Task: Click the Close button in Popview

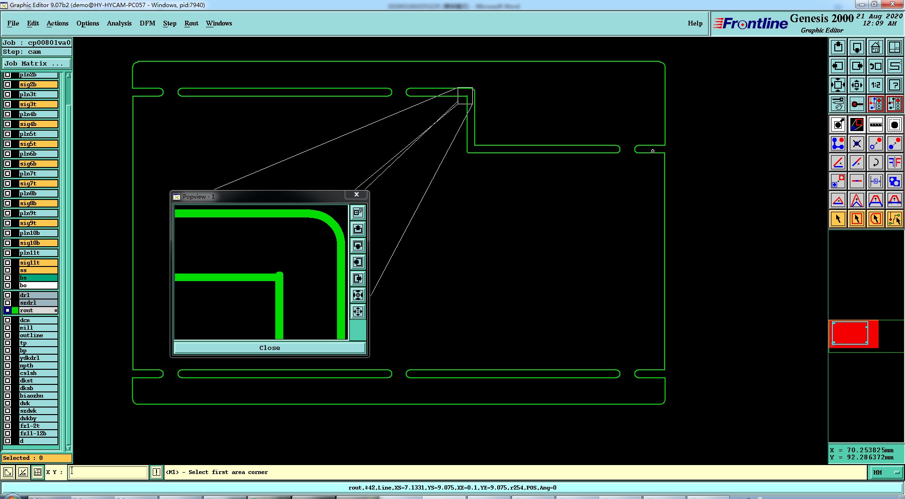Action: point(270,348)
